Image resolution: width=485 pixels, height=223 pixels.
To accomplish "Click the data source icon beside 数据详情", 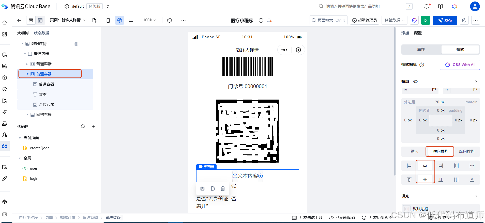I will pyautogui.click(x=76, y=44).
